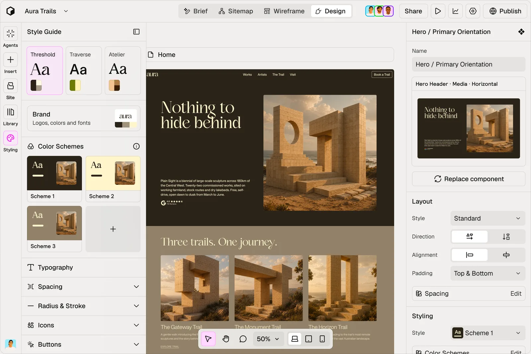Click the collaborator avatars

[379, 11]
